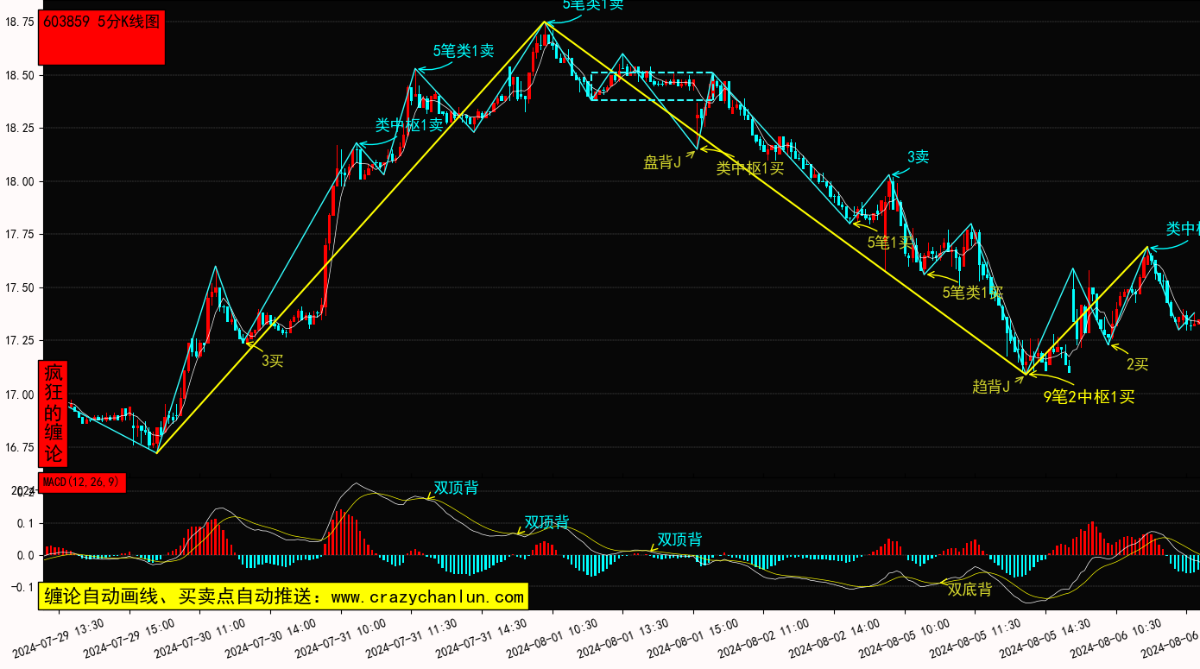Select the 2024-08-01 15:00 time label
Screen dimensions: 1200x669
[694, 637]
